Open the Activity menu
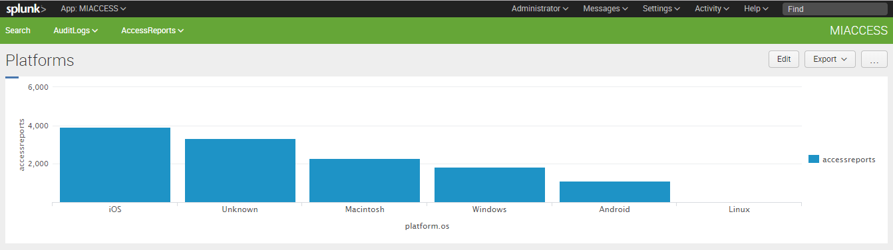This screenshot has height=250, width=893. pyautogui.click(x=712, y=9)
